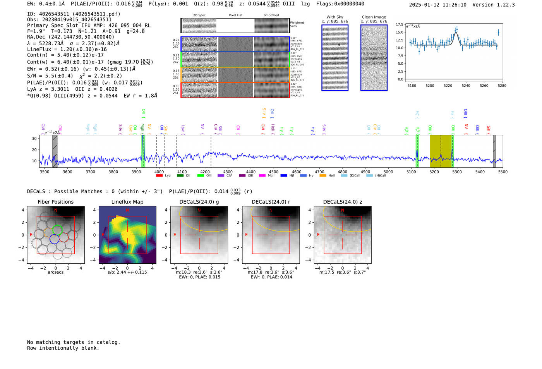Click the *Q(0.98) OIII(4959) solution line

click(92, 96)
